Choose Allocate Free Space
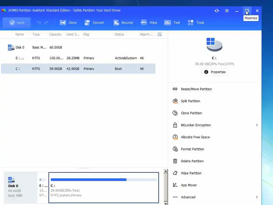Screen dimensions: 273x205 pos(195,137)
